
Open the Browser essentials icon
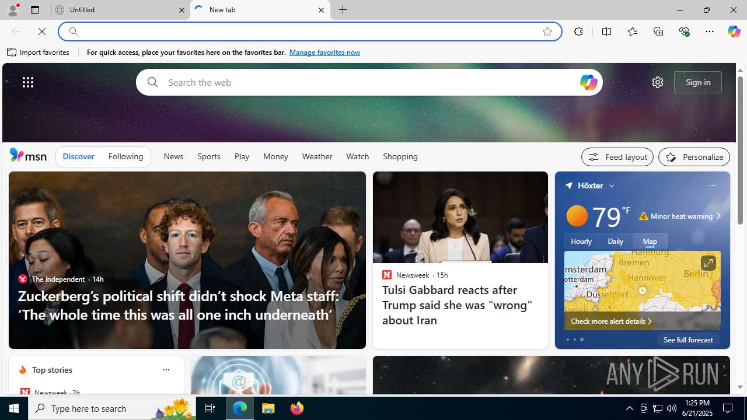[x=684, y=32]
